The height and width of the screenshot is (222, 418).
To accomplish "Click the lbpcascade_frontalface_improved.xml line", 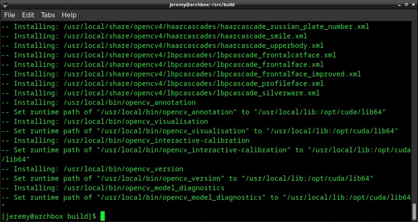I will tap(181, 74).
